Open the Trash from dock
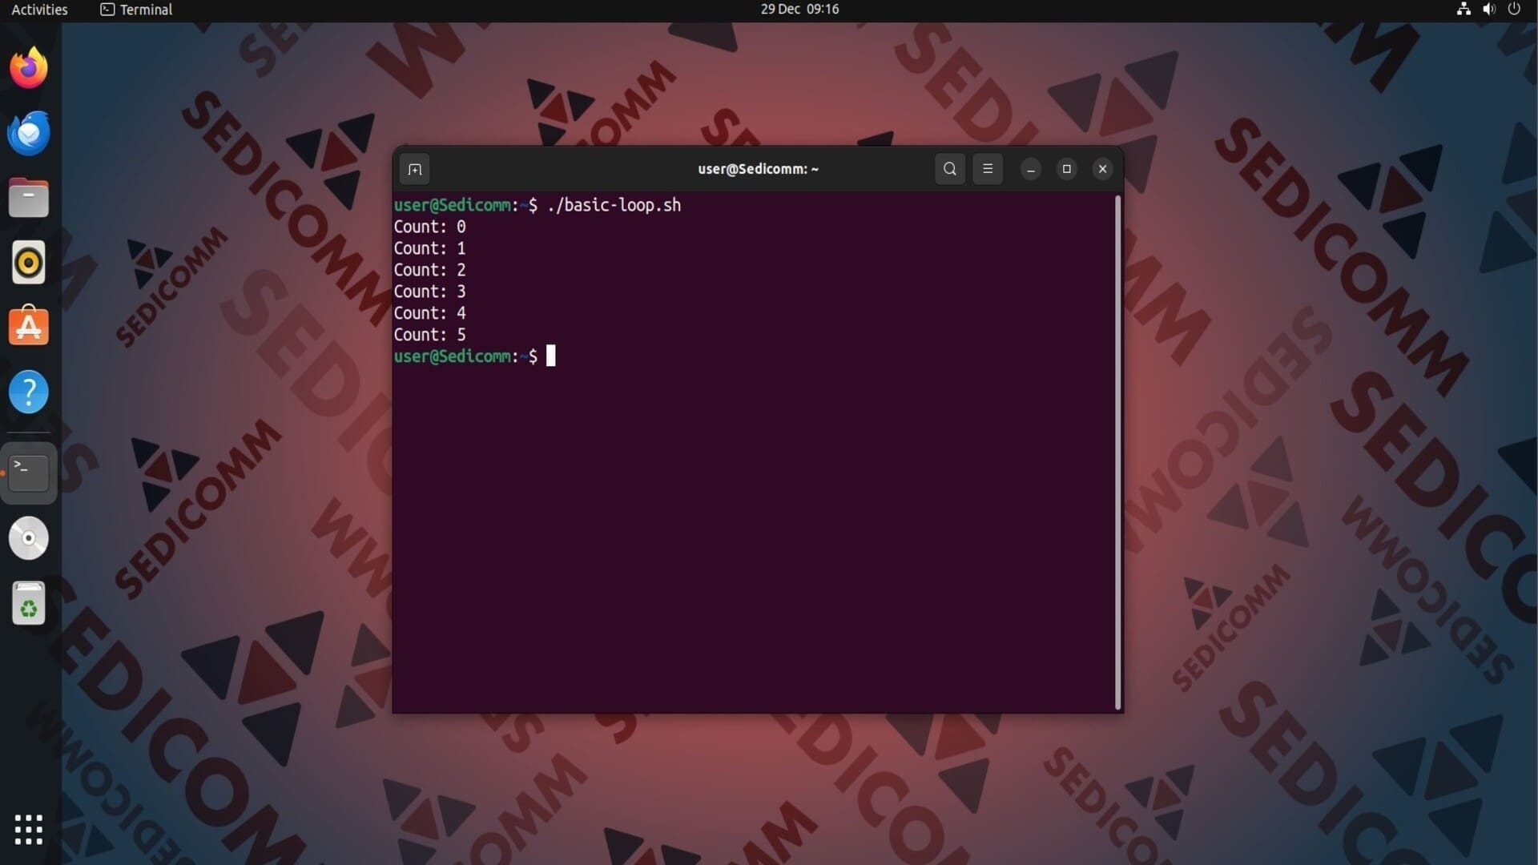This screenshot has height=865, width=1538. pos(29,603)
